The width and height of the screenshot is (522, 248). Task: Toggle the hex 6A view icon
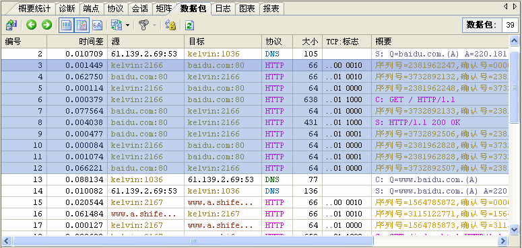pos(97,26)
